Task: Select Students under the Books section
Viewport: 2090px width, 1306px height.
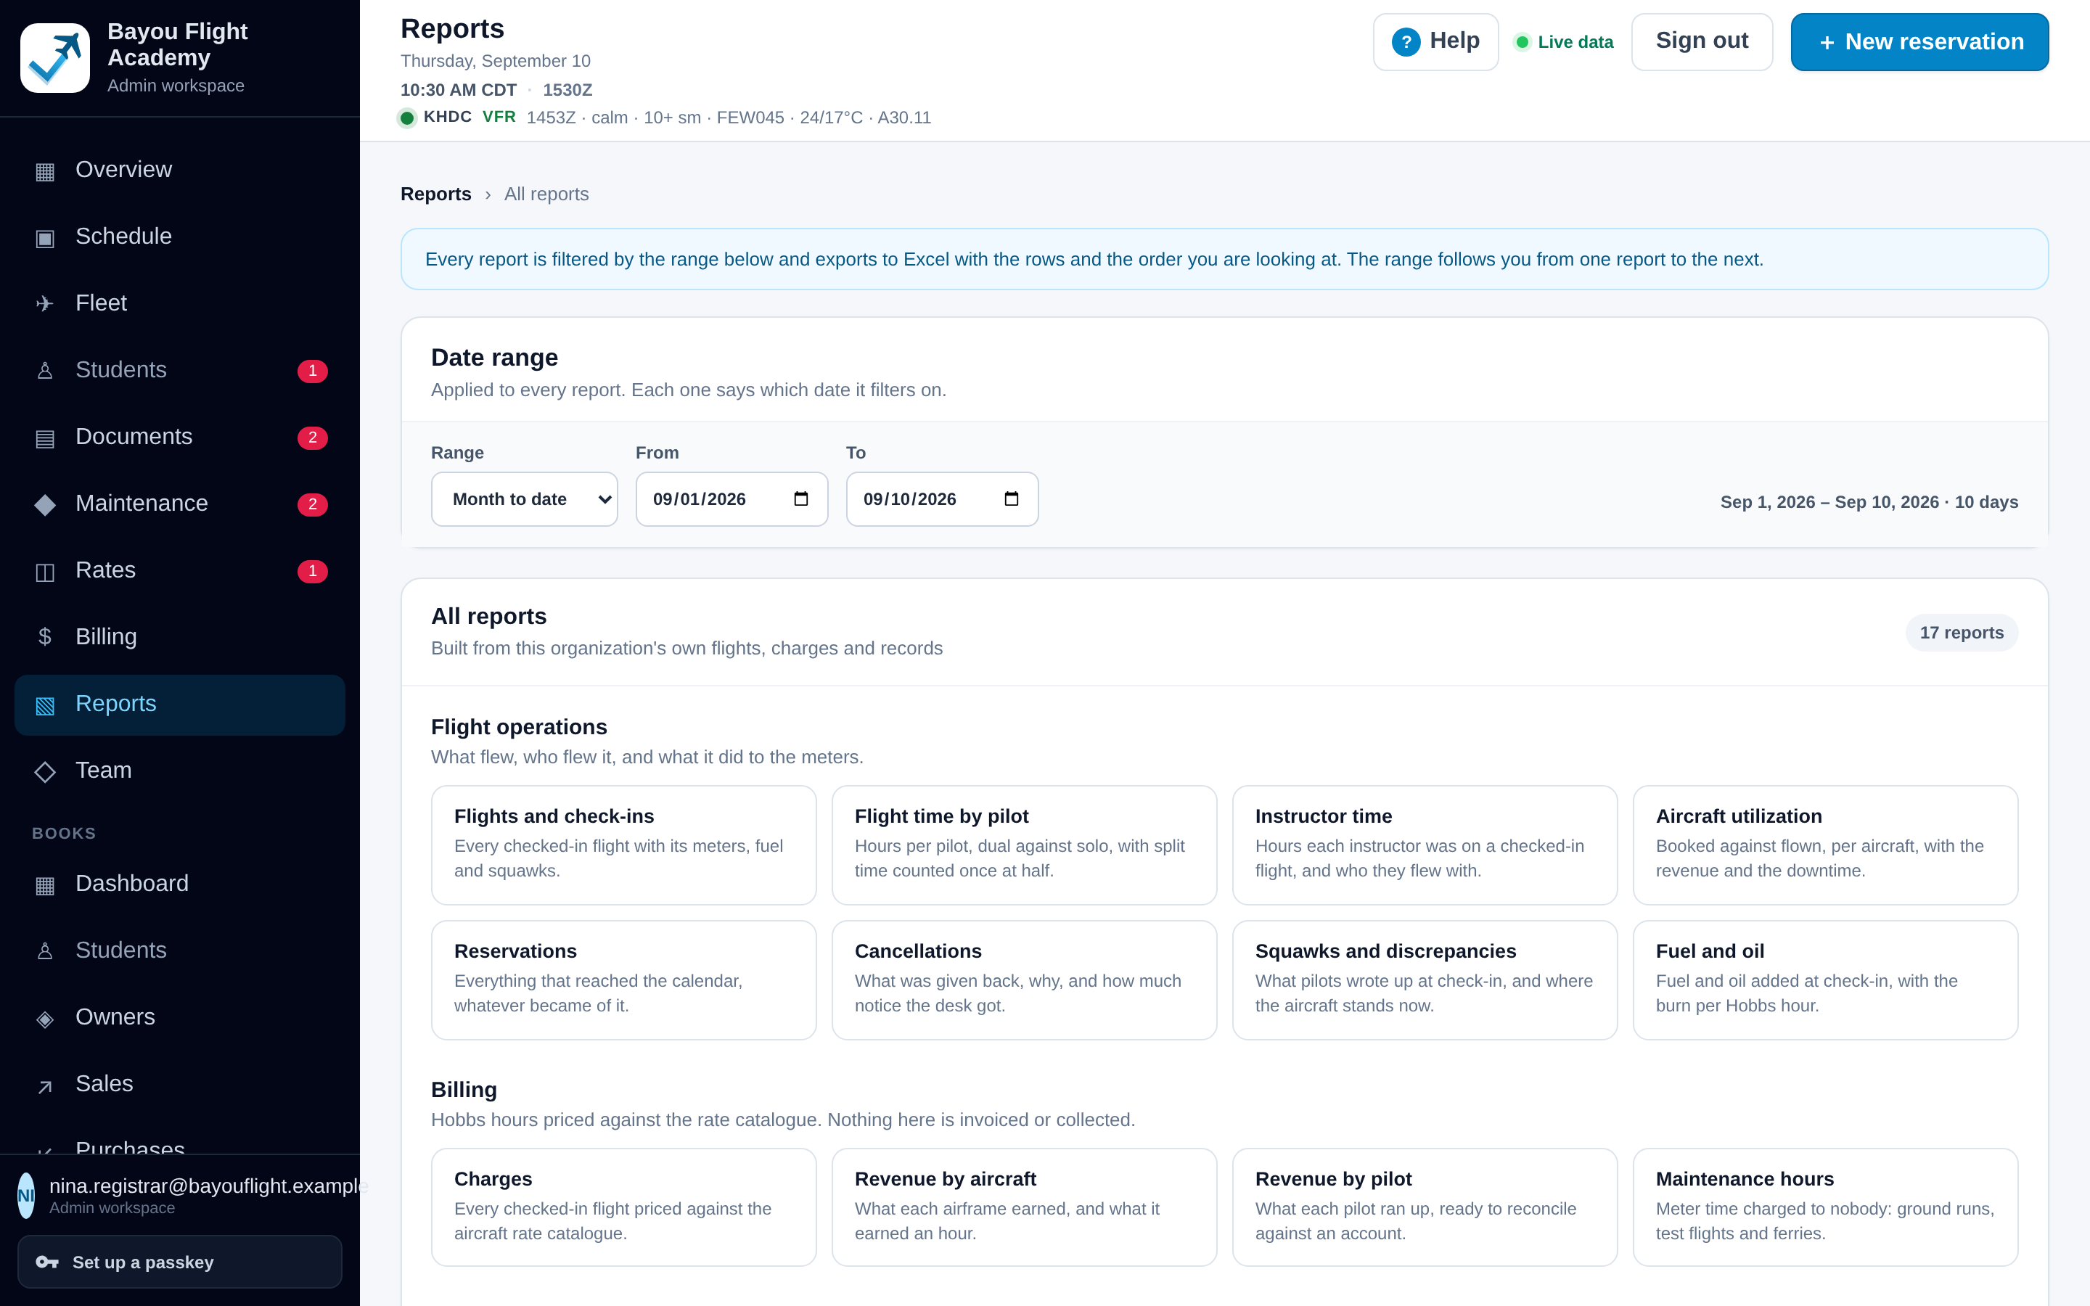Action: [180, 950]
